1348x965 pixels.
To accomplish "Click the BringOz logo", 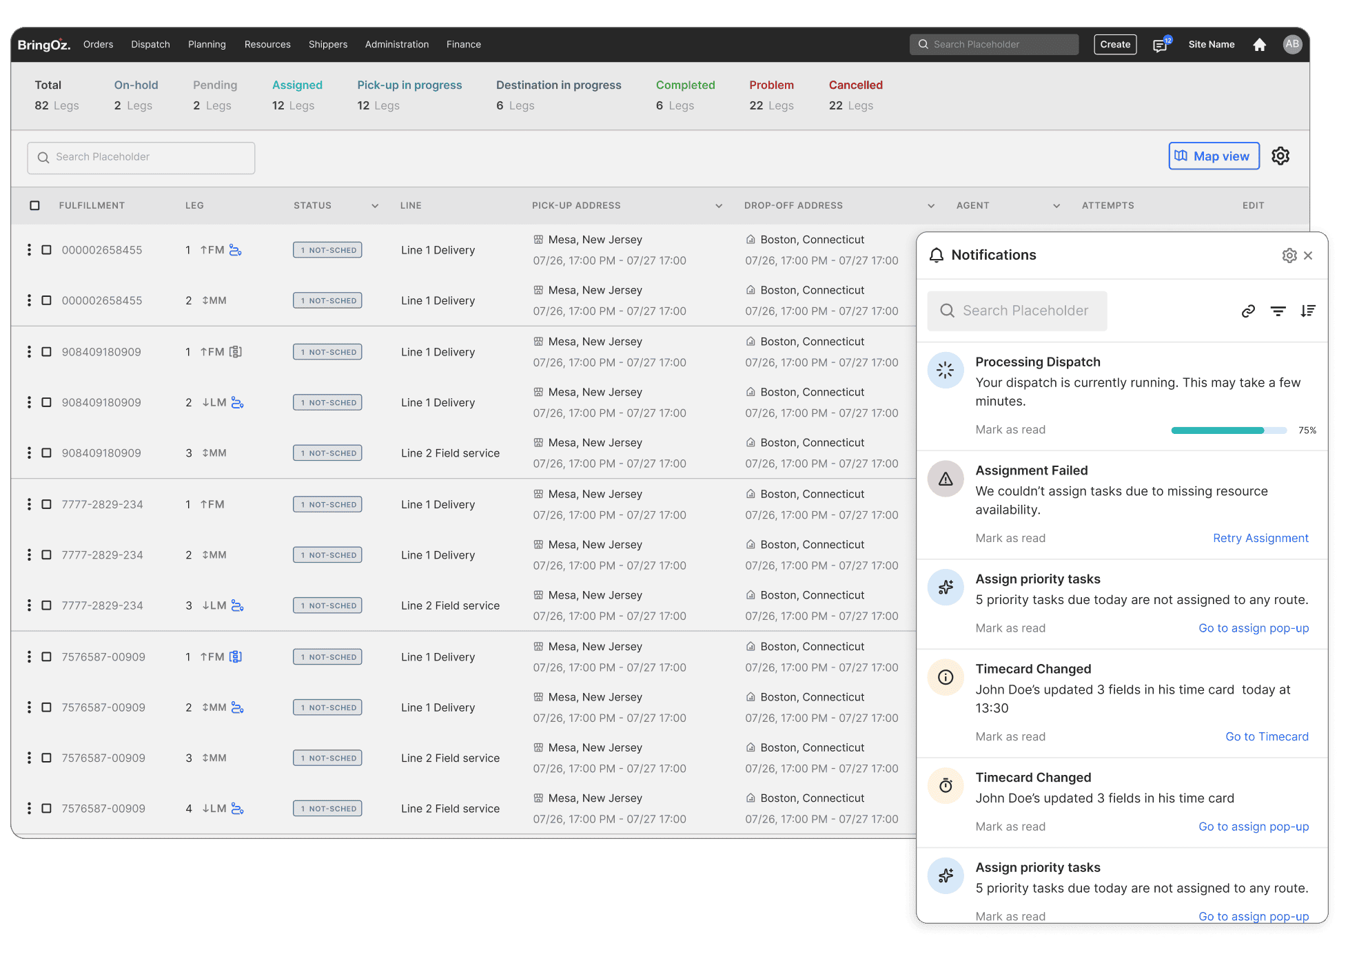I will [43, 45].
